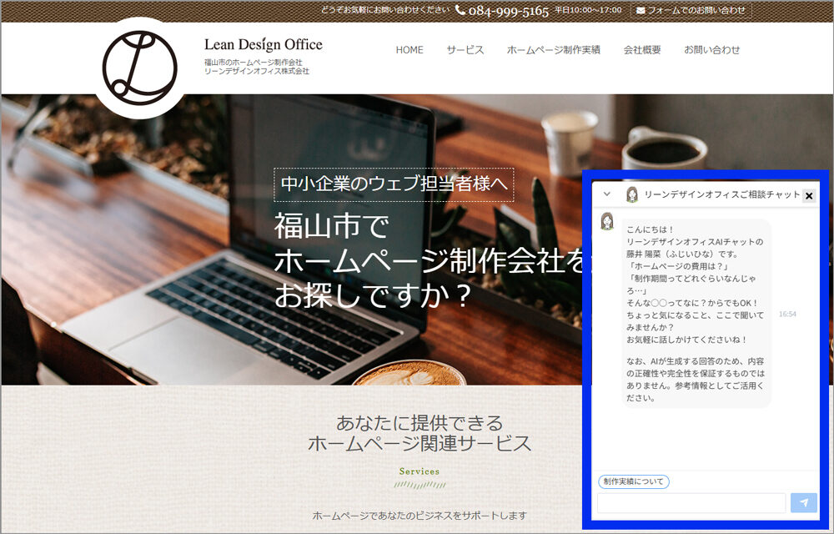Open お問い合わせ in the navigation bar
The image size is (834, 534).
[x=711, y=50]
